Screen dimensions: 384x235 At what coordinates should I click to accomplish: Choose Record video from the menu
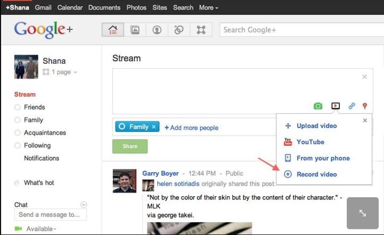click(316, 175)
